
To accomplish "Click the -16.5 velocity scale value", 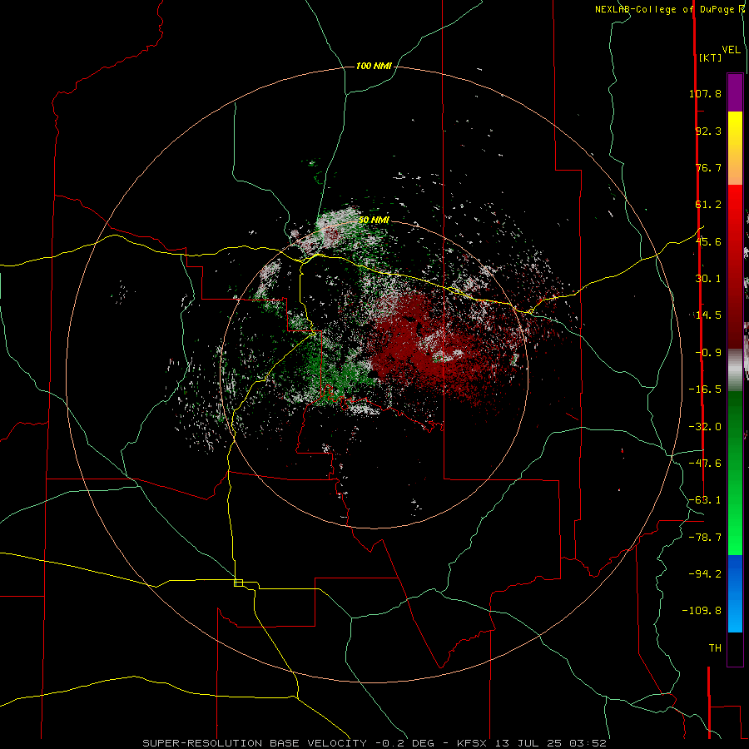I will [x=705, y=389].
